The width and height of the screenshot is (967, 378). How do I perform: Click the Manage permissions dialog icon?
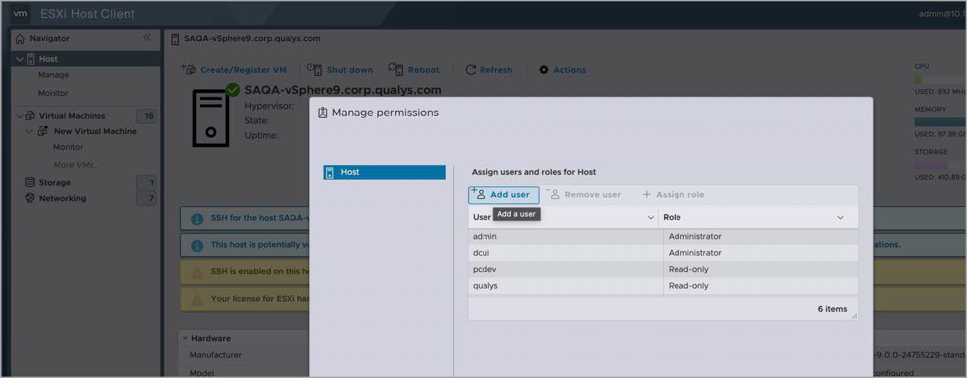(x=323, y=112)
